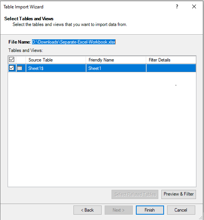
Task: Click the Next > button
Action: 119,210
